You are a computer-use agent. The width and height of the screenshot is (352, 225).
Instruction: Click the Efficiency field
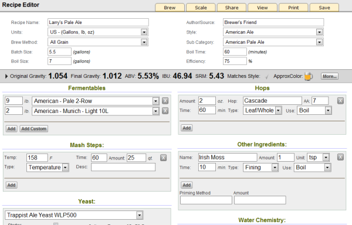point(235,61)
